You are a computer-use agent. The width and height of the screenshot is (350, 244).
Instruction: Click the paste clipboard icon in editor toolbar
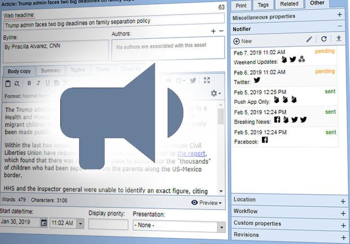point(8,83)
